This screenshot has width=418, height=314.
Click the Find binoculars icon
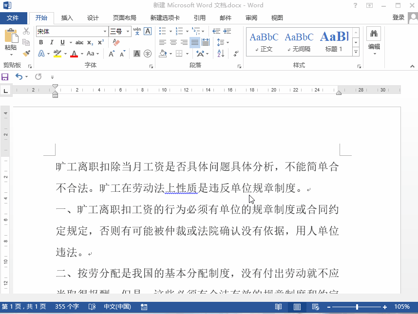pos(374,34)
